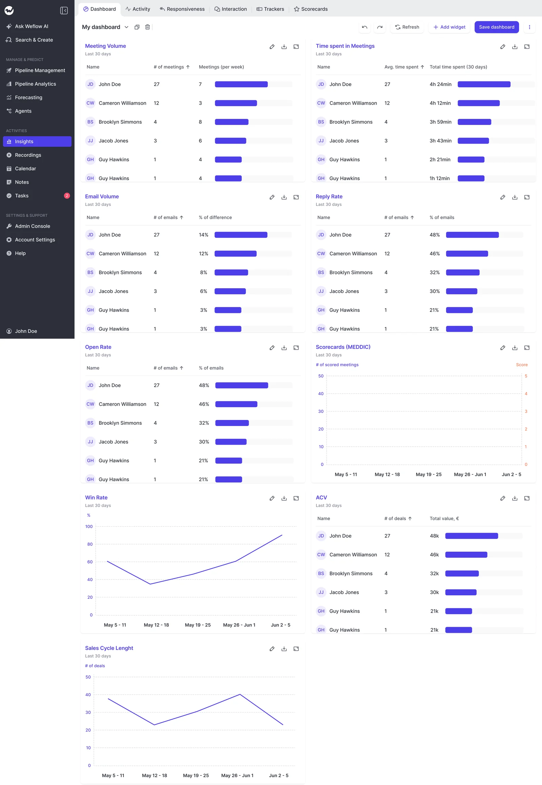Expand the Open Rate widget fullscreen
Screen dimensions: 542x785
click(296, 348)
